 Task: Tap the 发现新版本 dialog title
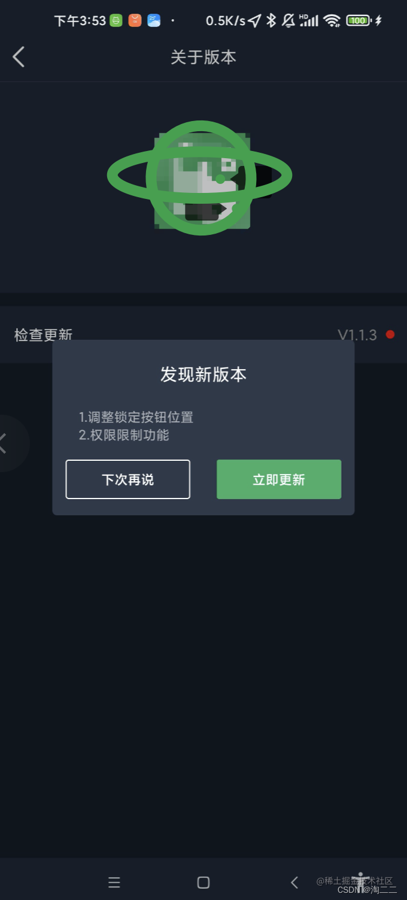[x=203, y=375]
